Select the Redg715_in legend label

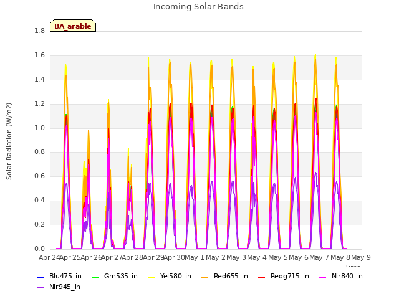[x=290, y=276]
